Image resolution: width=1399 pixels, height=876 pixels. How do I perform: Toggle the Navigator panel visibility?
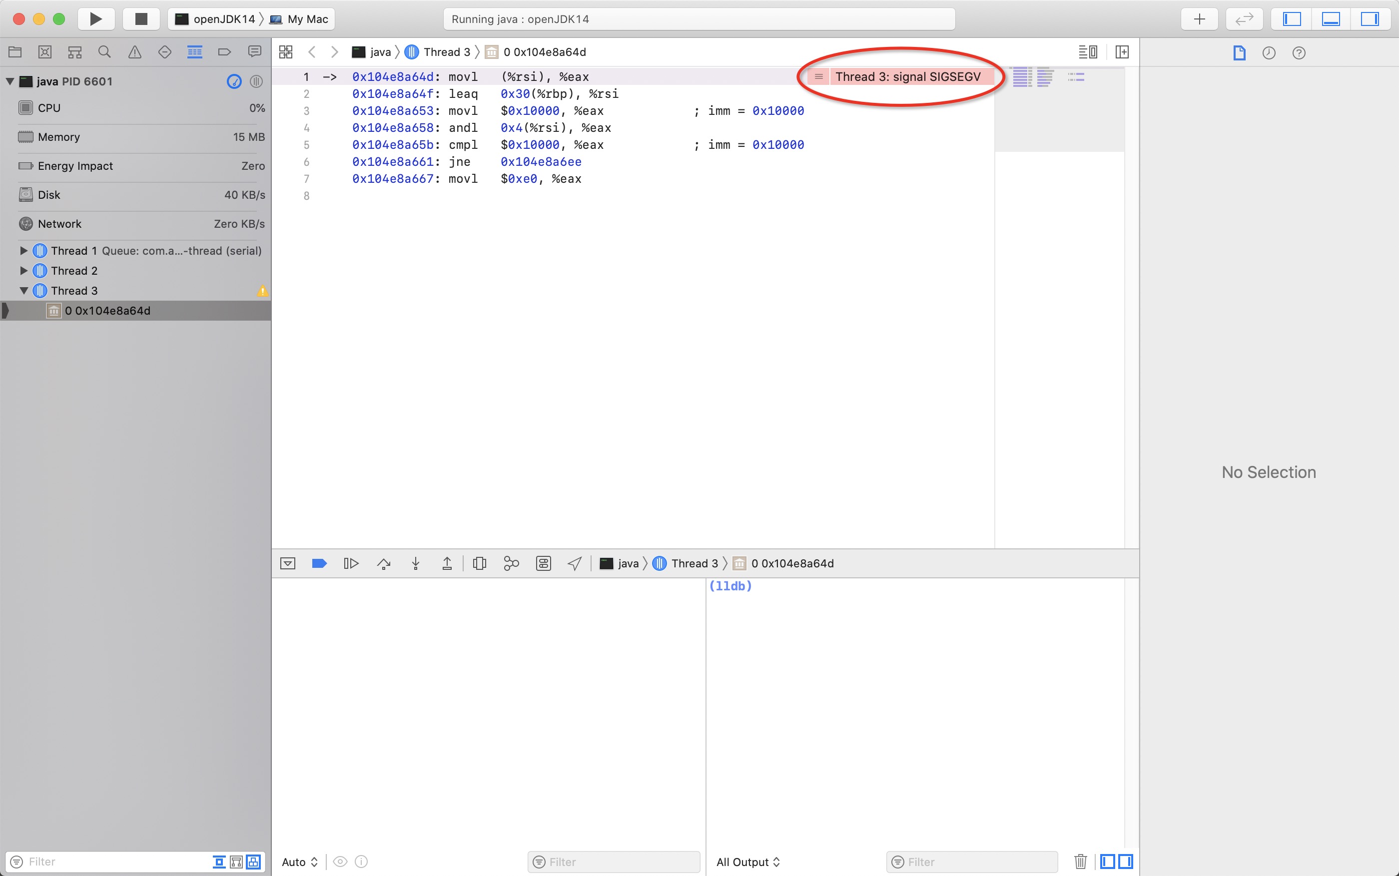point(1292,19)
